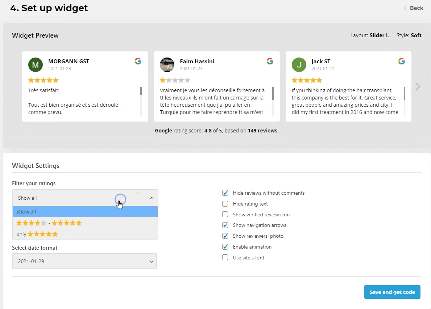
Task: Click Hide rating text label
Action: click(x=250, y=204)
